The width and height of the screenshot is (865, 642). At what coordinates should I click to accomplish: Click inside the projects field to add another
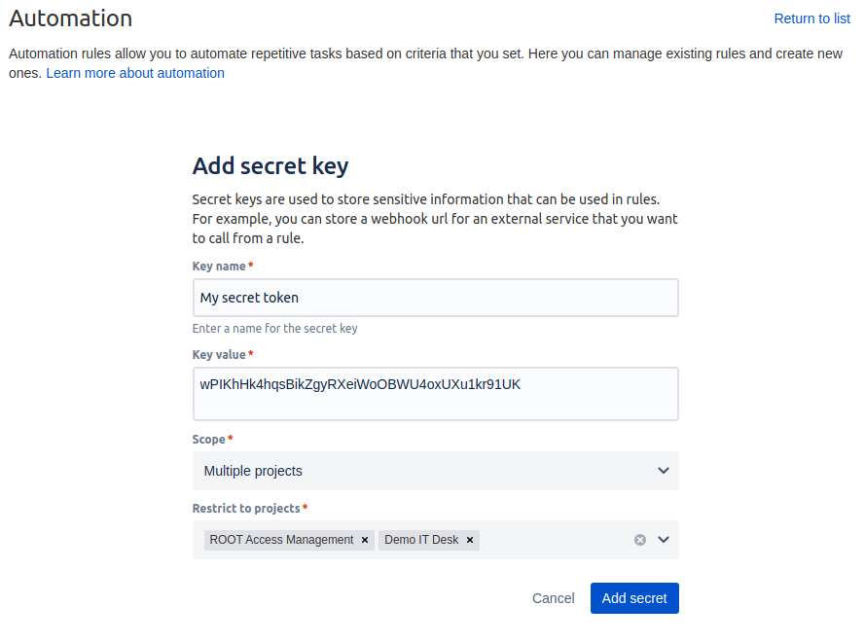point(555,539)
